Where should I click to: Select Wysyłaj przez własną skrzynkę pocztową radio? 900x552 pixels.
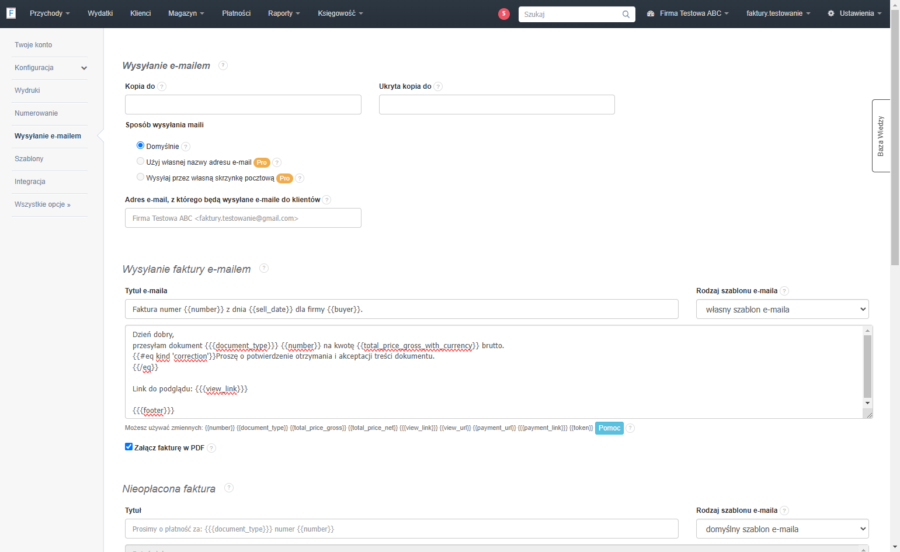140,177
